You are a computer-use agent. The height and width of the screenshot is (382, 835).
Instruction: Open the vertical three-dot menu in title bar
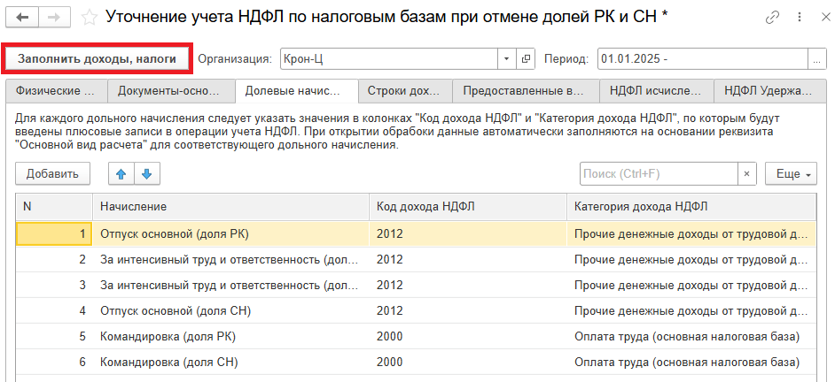click(x=796, y=18)
